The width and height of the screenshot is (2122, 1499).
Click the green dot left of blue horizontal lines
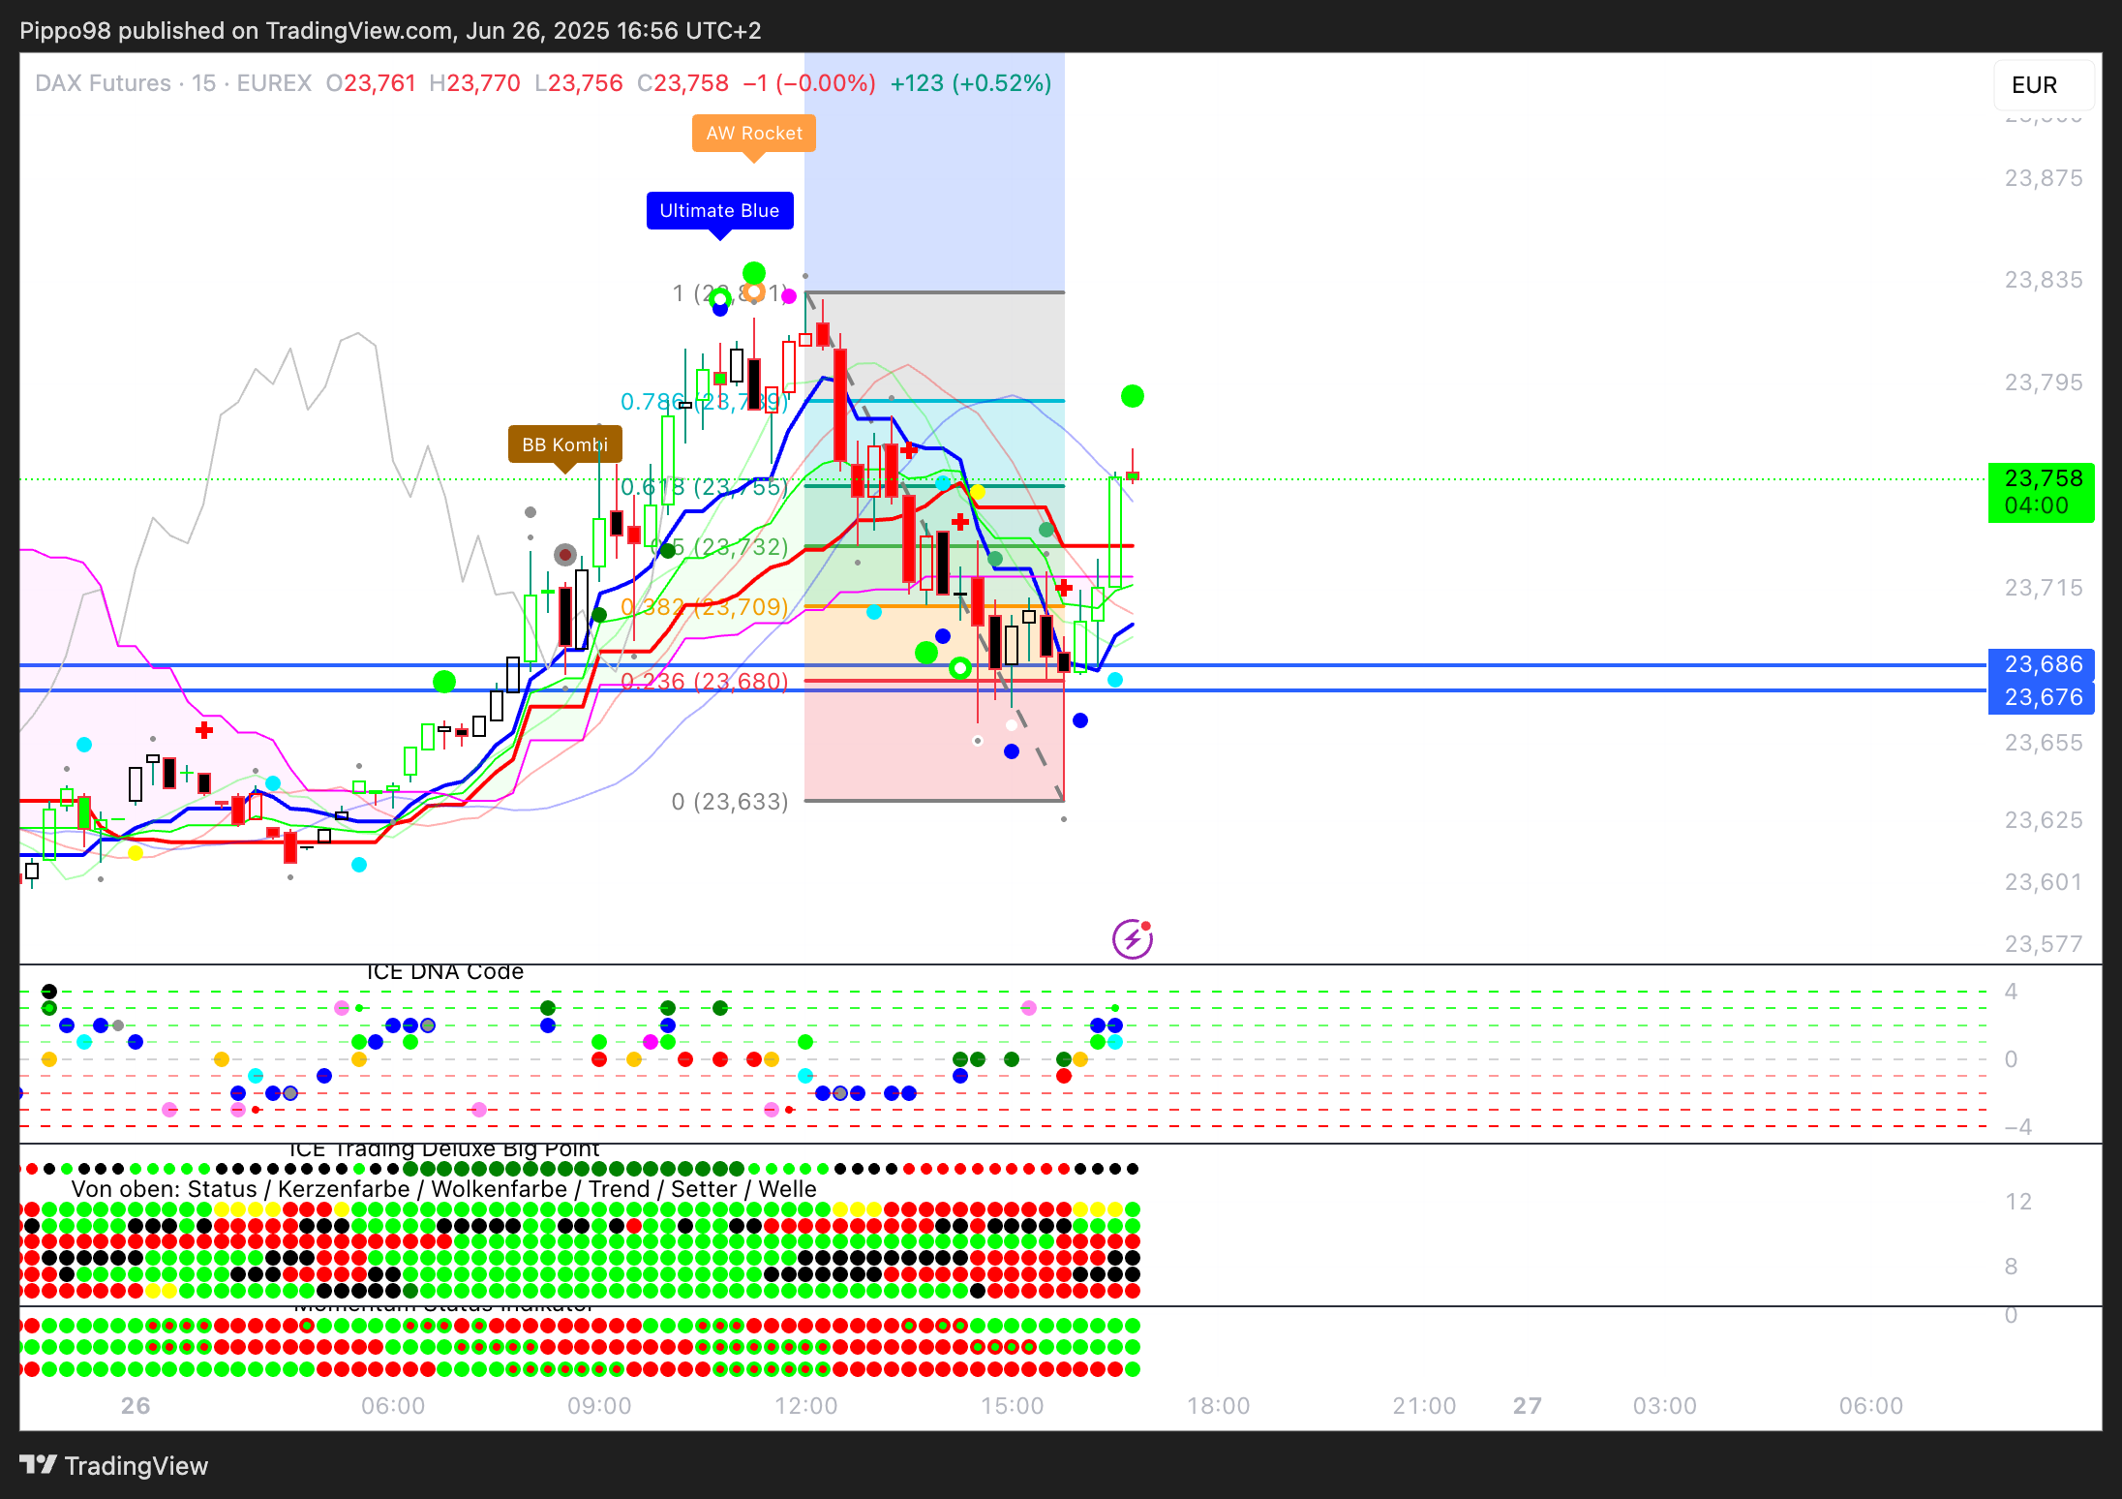coord(444,682)
